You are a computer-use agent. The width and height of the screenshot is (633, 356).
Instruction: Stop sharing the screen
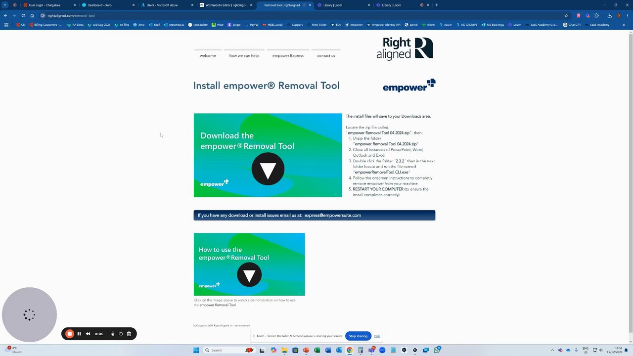[358, 336]
